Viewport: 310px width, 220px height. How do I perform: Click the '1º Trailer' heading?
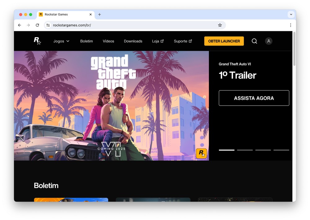[x=237, y=75]
